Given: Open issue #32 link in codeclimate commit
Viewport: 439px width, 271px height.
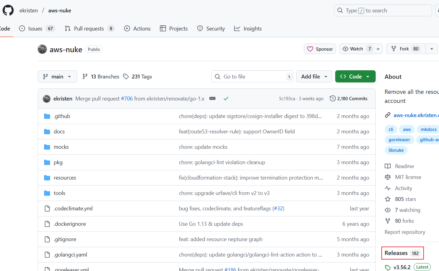Looking at the screenshot, I should (x=278, y=209).
